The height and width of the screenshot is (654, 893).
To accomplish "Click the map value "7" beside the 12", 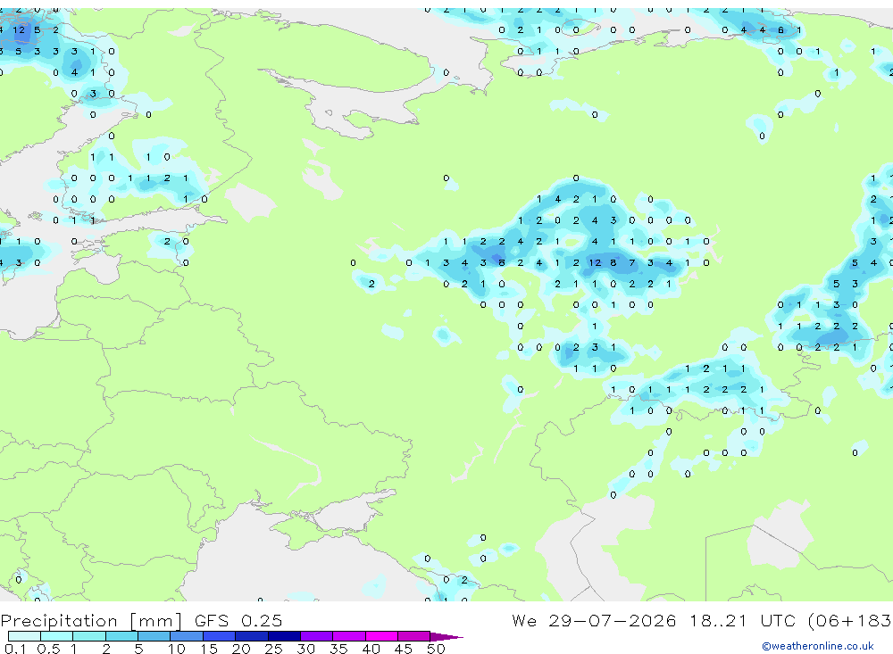I will pos(631,262).
